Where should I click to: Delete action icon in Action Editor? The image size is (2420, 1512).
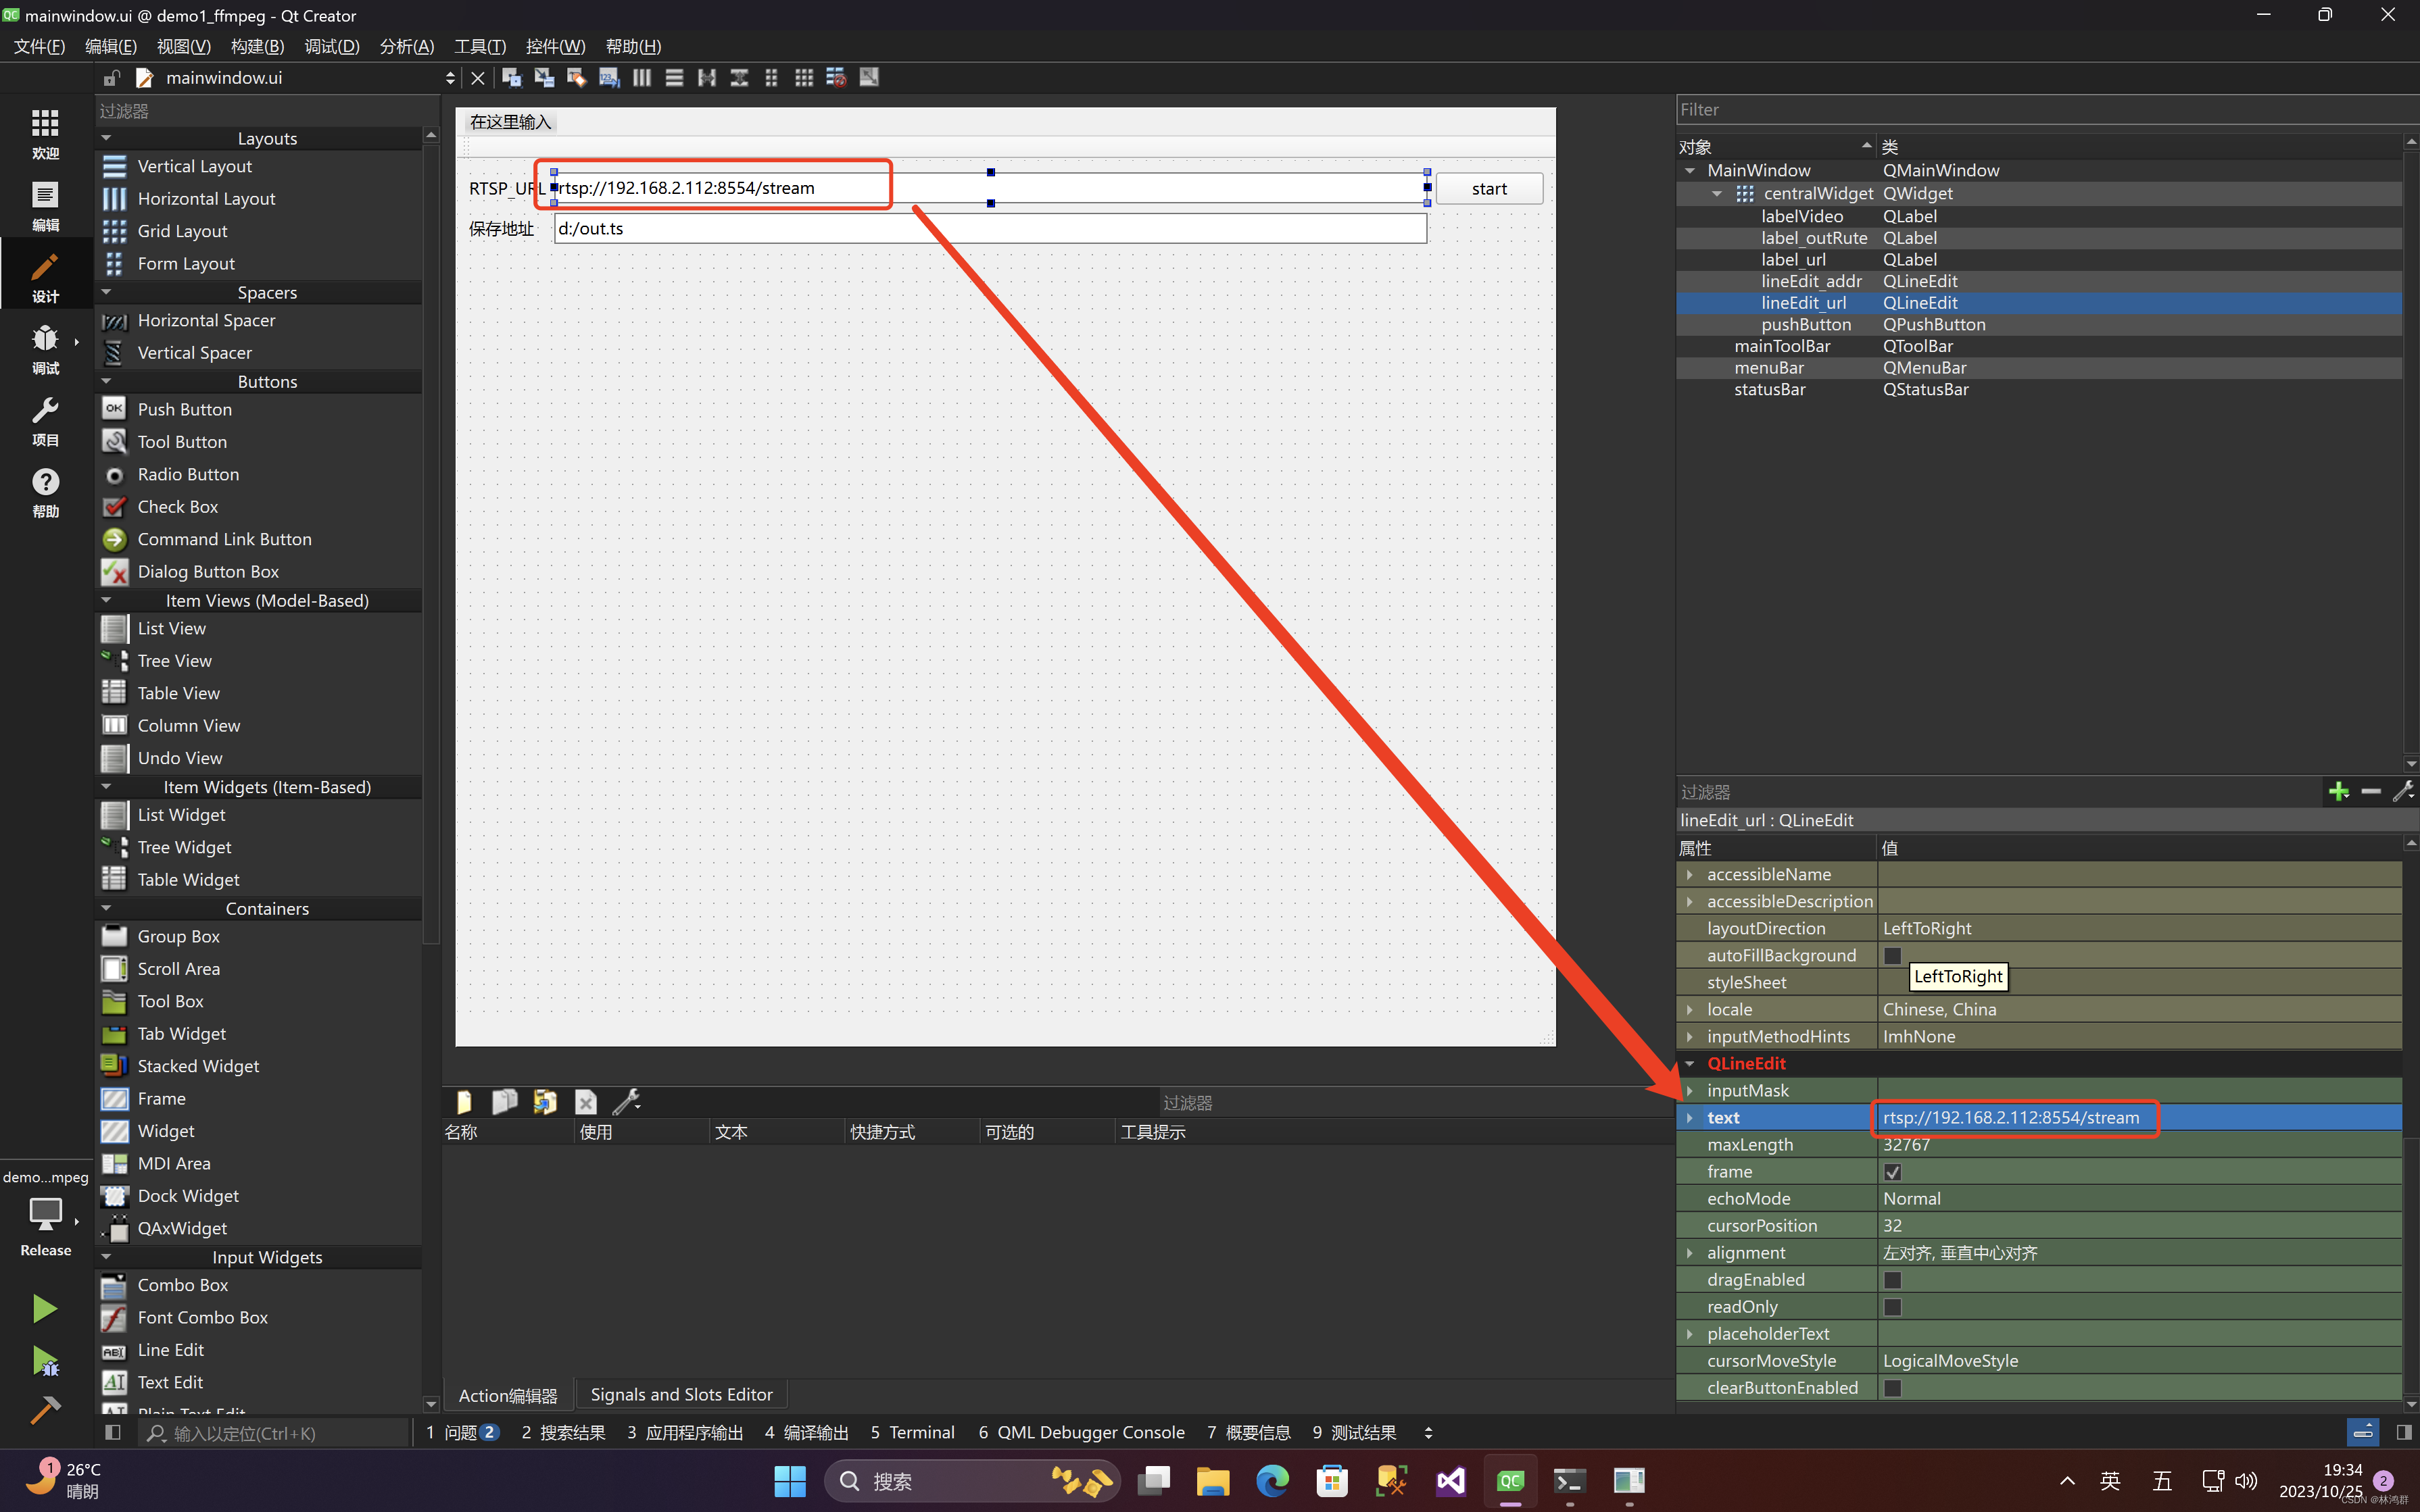[585, 1102]
